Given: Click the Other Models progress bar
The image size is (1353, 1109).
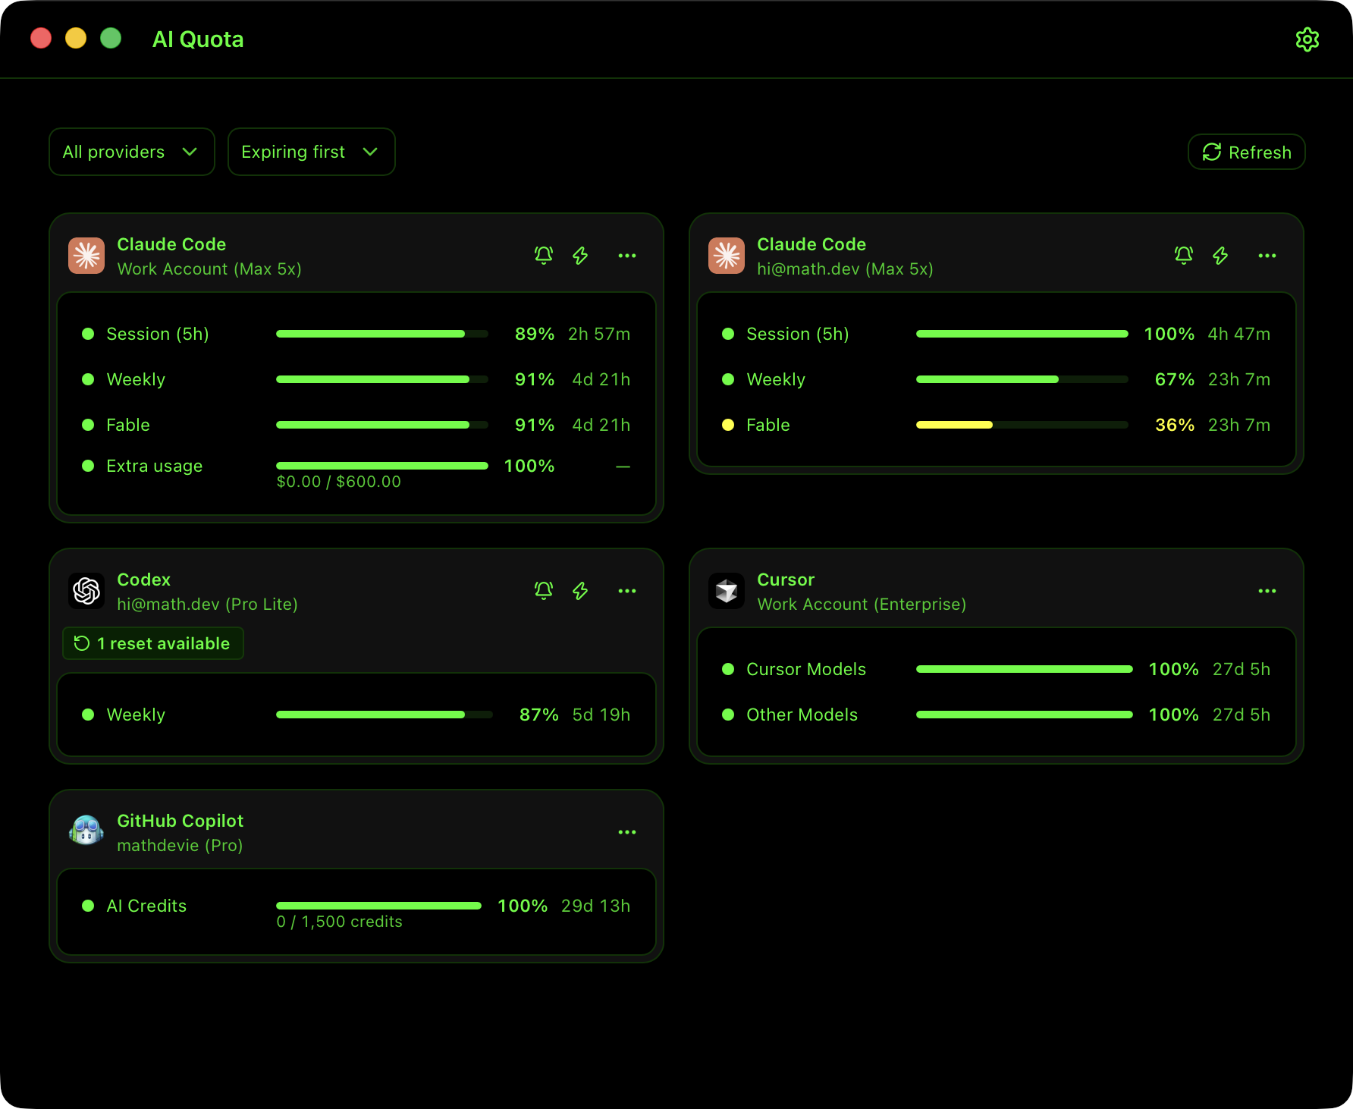Looking at the screenshot, I should 1025,715.
